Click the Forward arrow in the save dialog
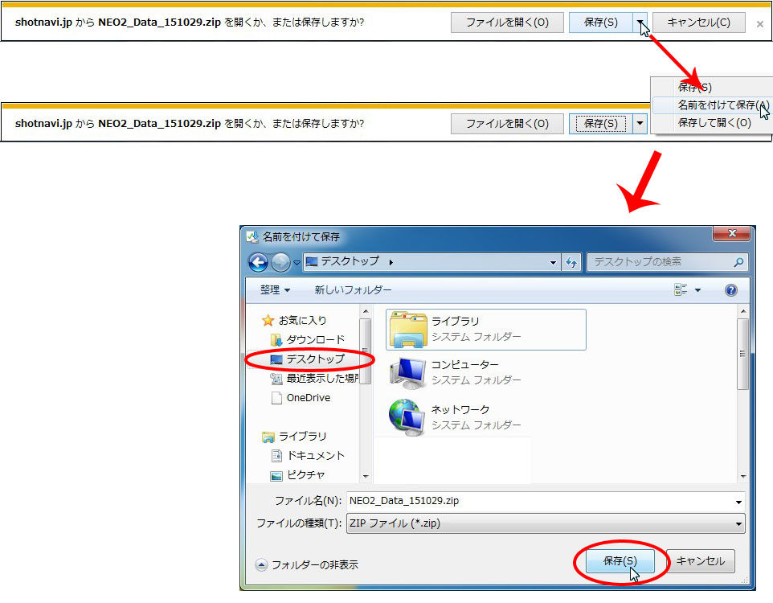 pos(280,262)
